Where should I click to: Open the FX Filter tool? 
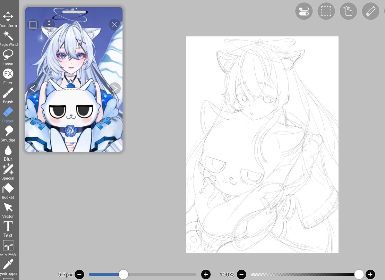coord(8,77)
